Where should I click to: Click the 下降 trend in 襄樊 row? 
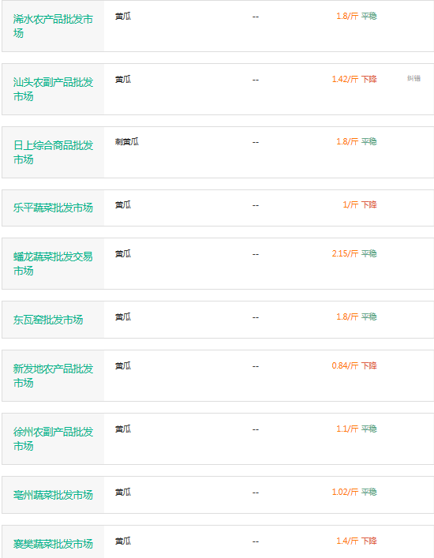(x=369, y=541)
